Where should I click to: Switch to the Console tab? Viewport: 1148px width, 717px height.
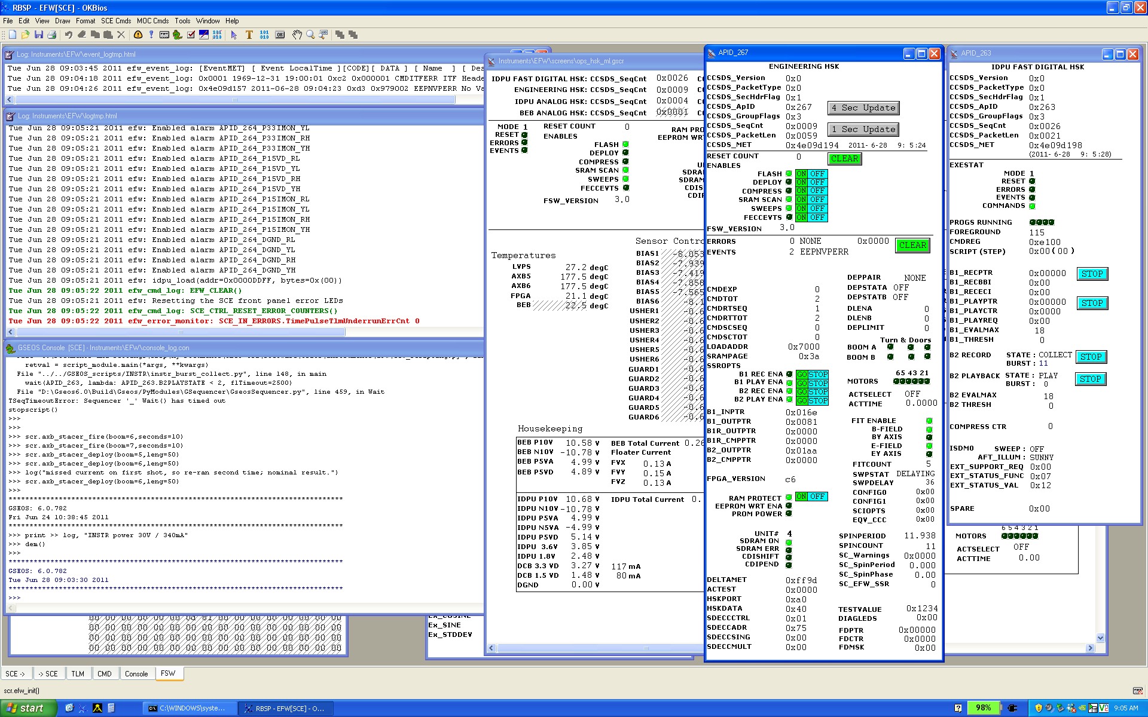(136, 673)
